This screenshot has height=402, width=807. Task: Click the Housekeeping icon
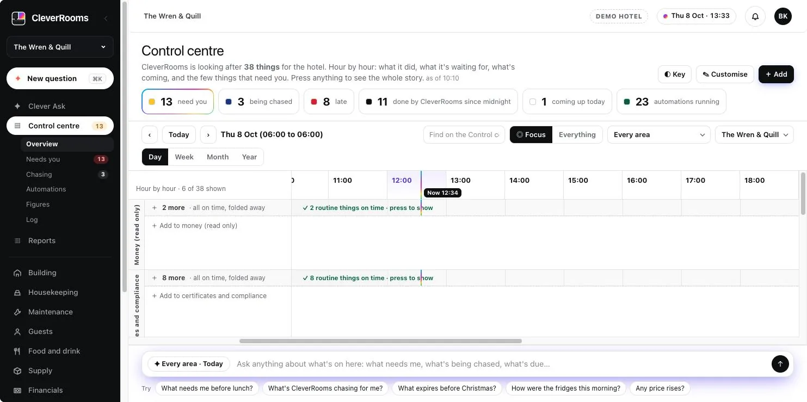coord(17,293)
